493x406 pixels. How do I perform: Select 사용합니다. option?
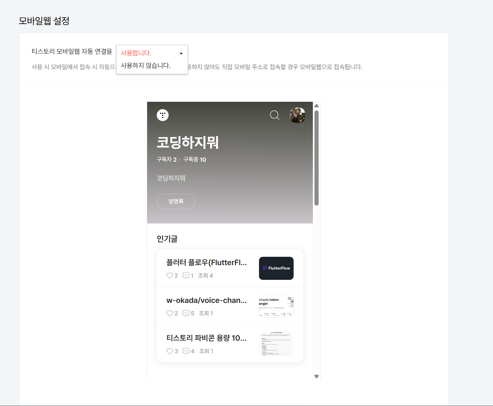click(136, 53)
